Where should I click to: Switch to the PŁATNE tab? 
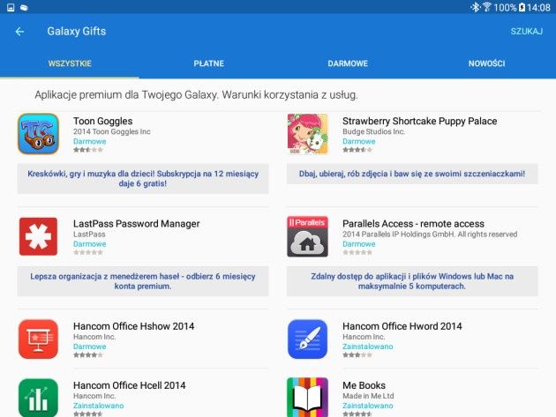[x=209, y=63]
